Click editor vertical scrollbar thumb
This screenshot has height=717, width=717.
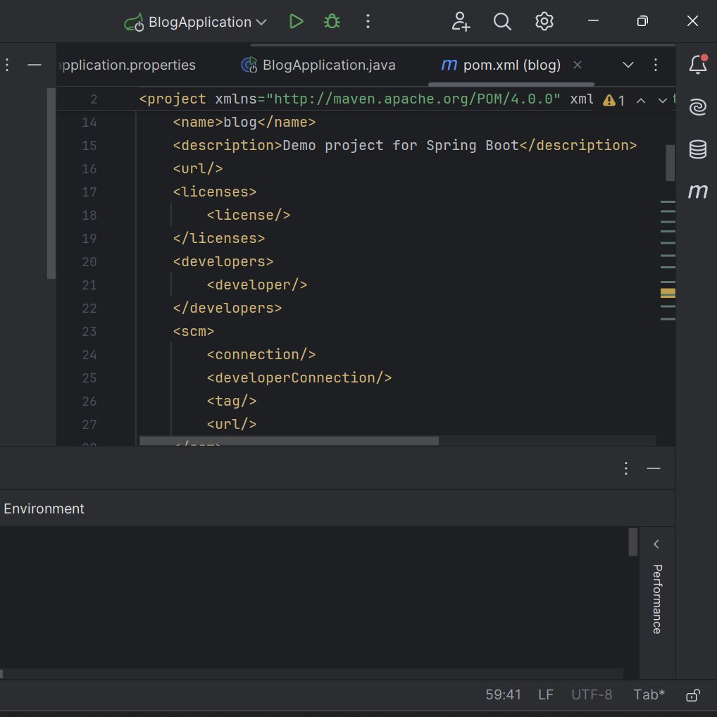pyautogui.click(x=671, y=163)
